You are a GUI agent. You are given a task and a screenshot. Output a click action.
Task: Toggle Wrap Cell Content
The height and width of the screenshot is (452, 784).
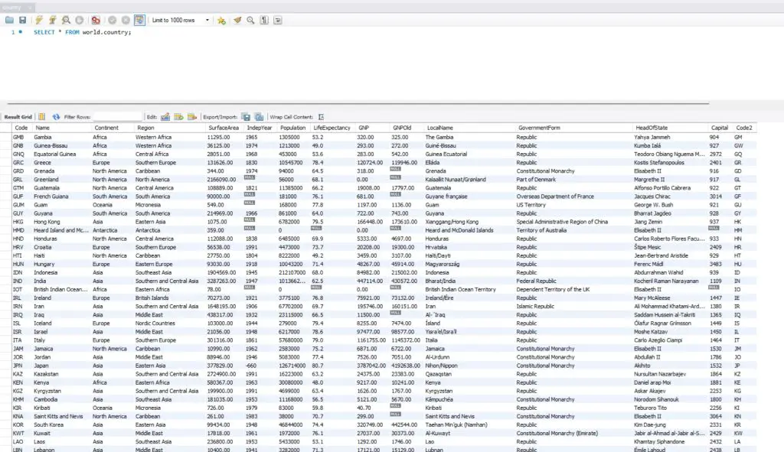click(321, 117)
